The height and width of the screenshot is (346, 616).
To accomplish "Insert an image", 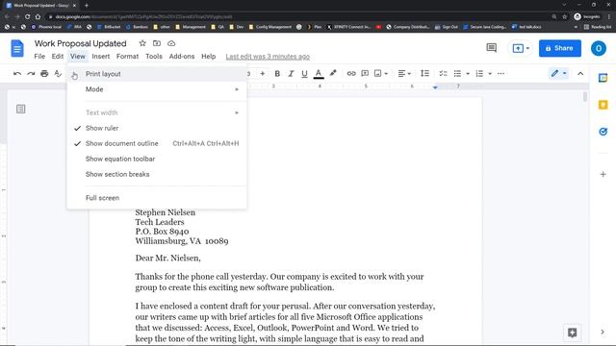I will point(378,73).
